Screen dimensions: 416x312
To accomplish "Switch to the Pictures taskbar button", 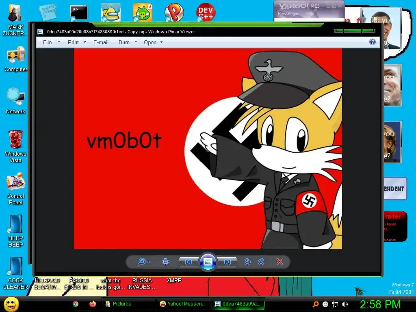I will pos(128,304).
